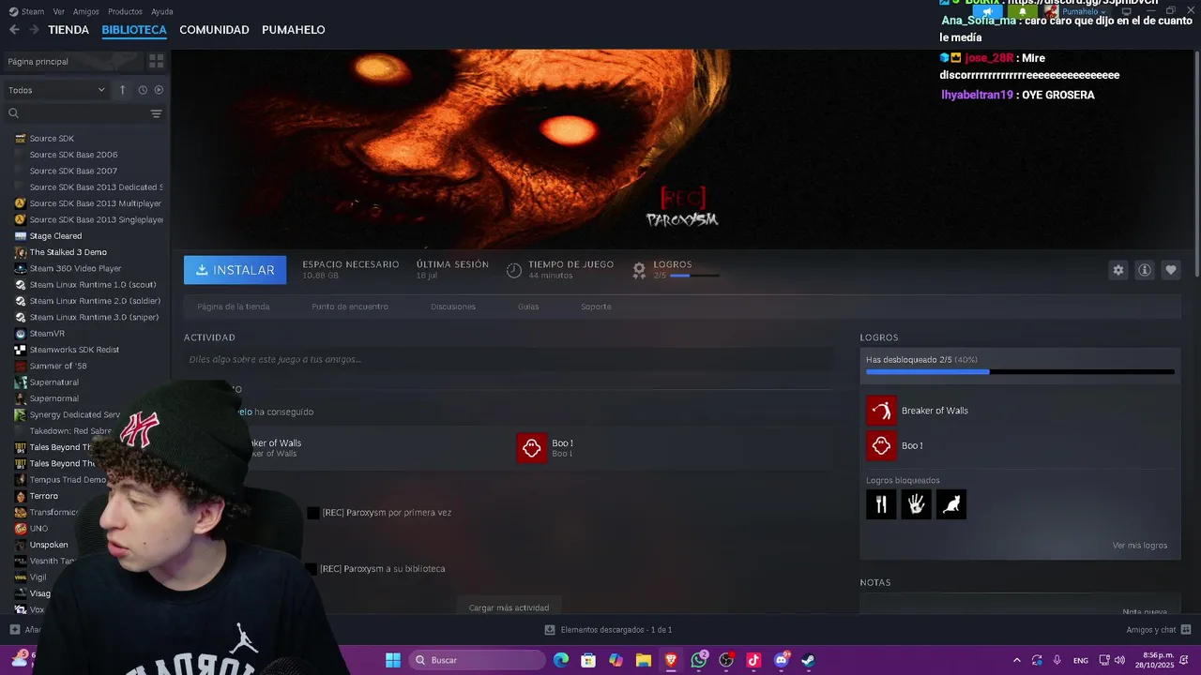This screenshot has height=675, width=1201.
Task: Open Amigos y chat panel
Action: pyautogui.click(x=1159, y=630)
